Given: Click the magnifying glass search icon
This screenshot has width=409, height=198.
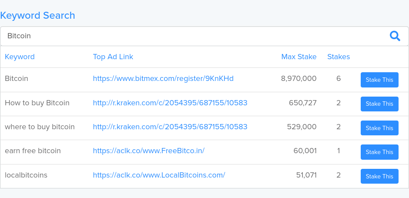Looking at the screenshot, I should pyautogui.click(x=395, y=36).
